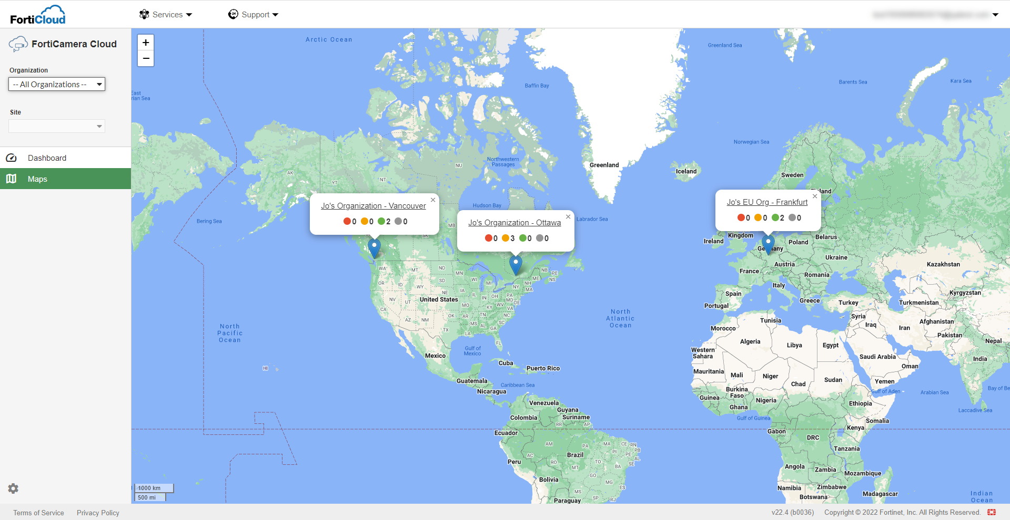Select the Maps menu item
The image size is (1010, 520).
click(65, 179)
